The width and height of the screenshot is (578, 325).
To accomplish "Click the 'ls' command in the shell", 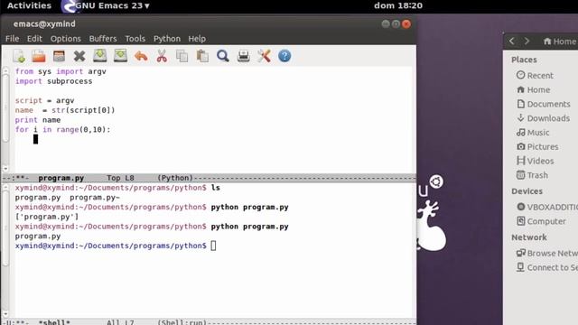I will tap(215, 188).
